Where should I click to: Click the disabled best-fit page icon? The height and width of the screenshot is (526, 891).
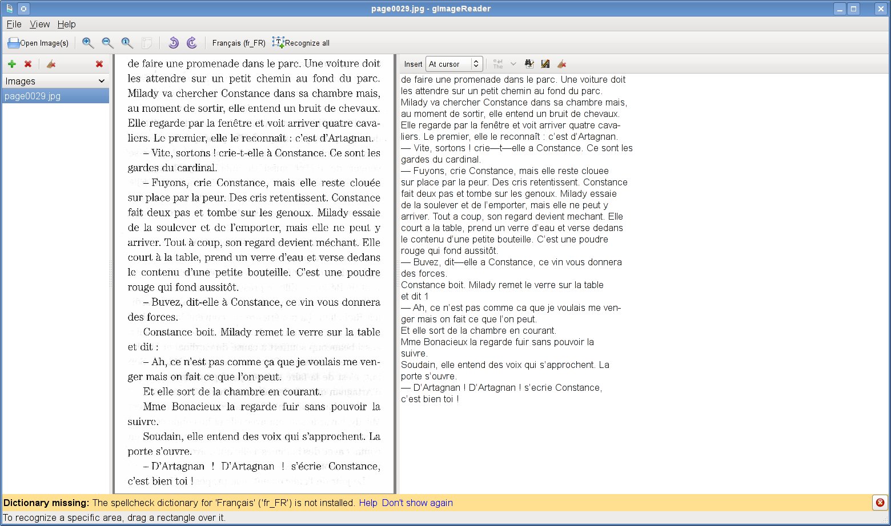point(147,43)
